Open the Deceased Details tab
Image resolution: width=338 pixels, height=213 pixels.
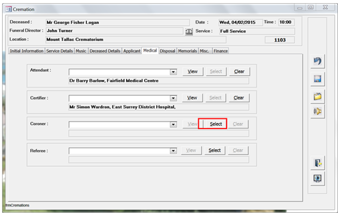click(x=105, y=51)
